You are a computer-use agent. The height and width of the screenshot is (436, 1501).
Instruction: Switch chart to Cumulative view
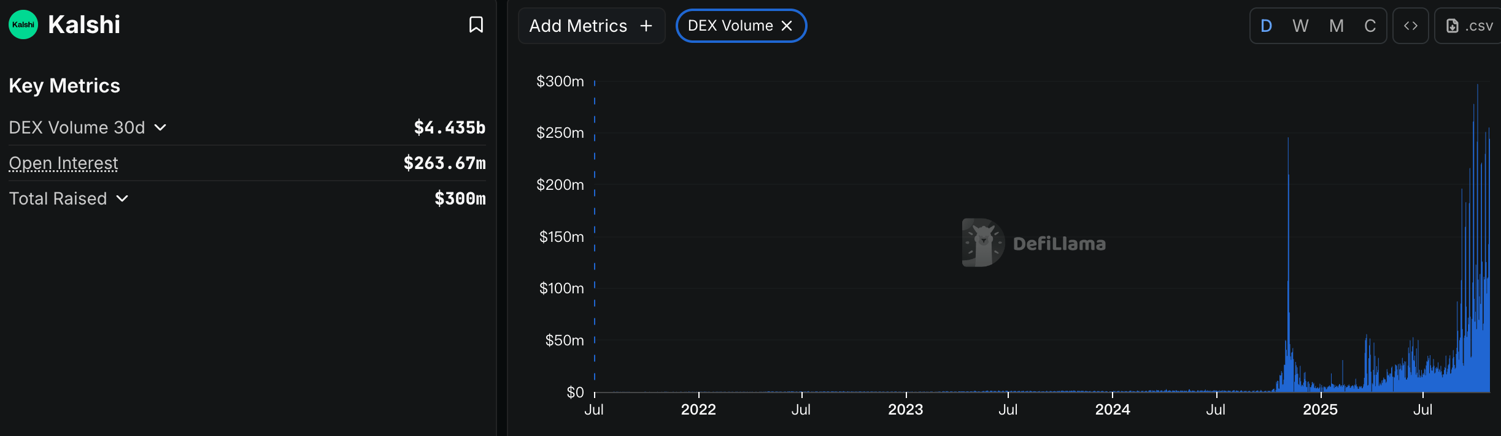[x=1370, y=26]
